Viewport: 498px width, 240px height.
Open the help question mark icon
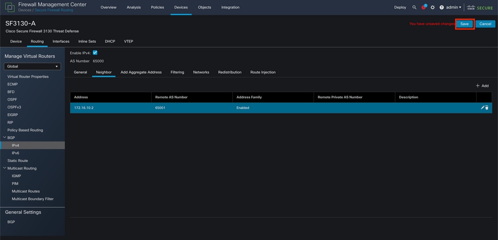click(442, 7)
